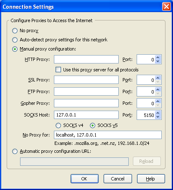Screen dimensions: 173x190
Task: Dismiss the dialog with Cancel
Action: point(118,179)
